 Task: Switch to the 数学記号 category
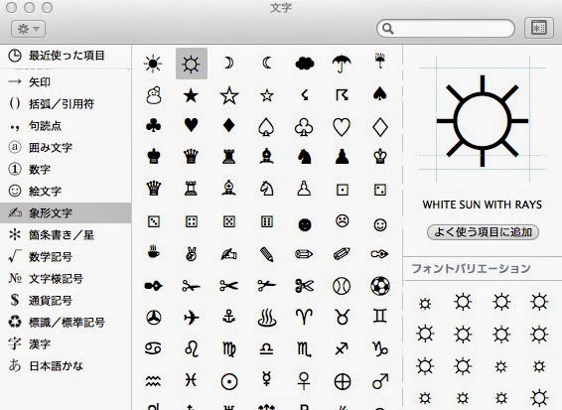point(66,256)
